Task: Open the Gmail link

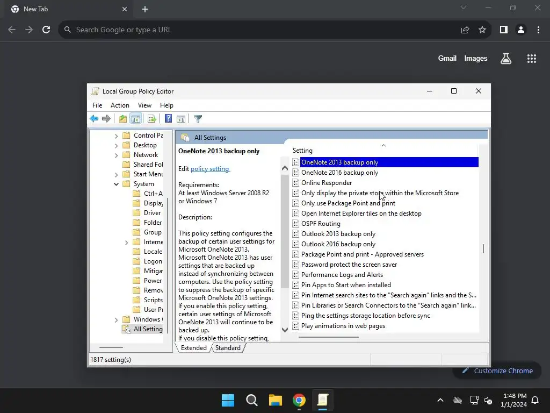Action: [x=447, y=59]
